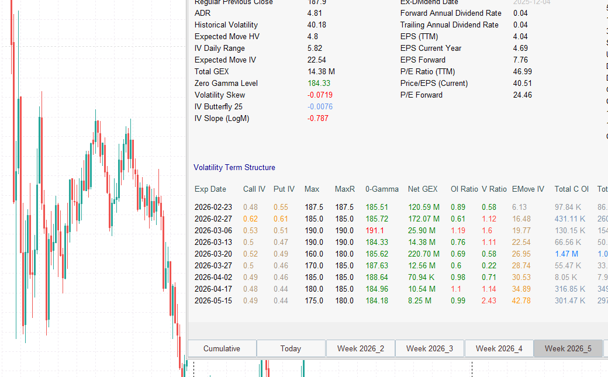Viewport: 608px width, 377px height.
Task: Click the P/E Ratio (TTM) label
Action: pos(428,71)
